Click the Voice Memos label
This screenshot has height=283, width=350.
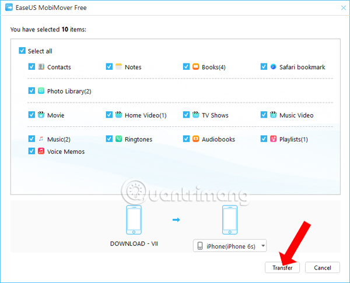tap(66, 152)
